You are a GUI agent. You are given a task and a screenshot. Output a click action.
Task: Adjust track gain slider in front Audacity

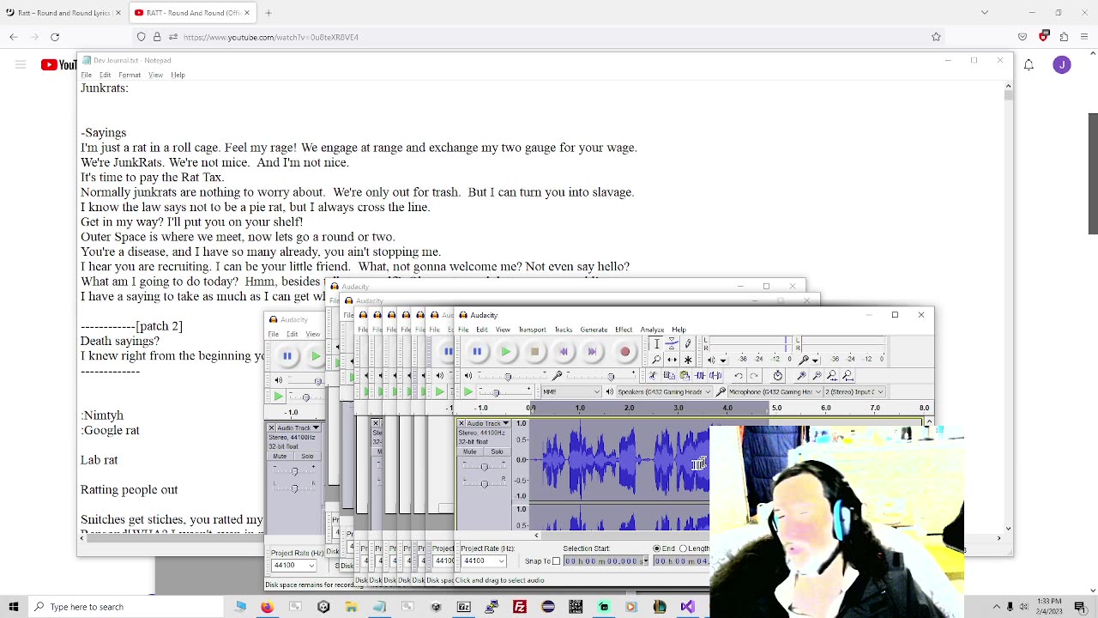point(484,467)
